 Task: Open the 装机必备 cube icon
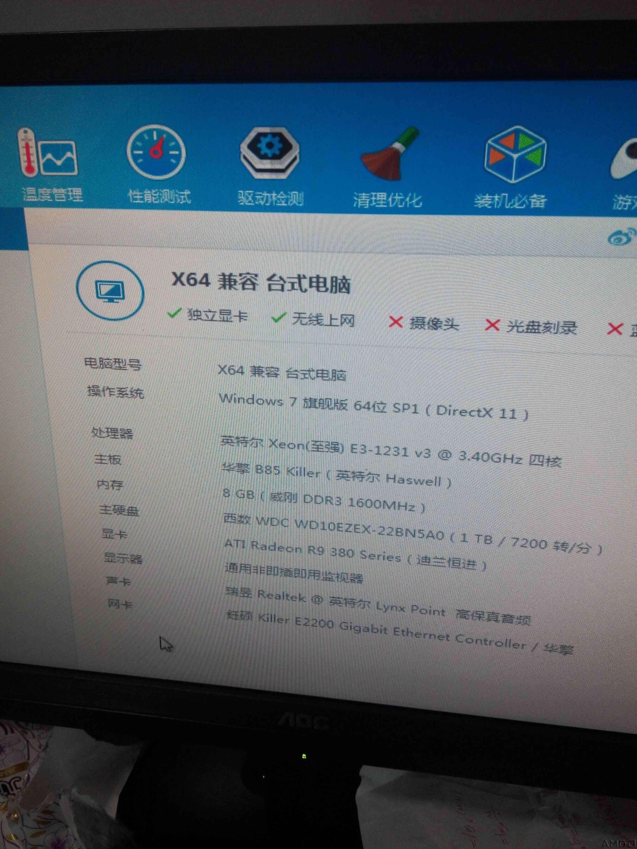point(515,154)
